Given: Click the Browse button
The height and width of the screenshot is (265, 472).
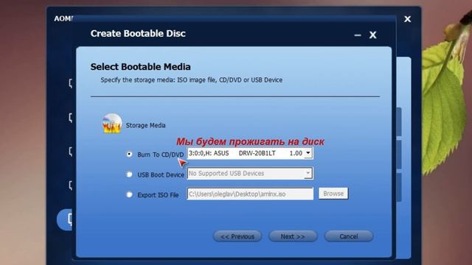Looking at the screenshot, I should point(333,194).
